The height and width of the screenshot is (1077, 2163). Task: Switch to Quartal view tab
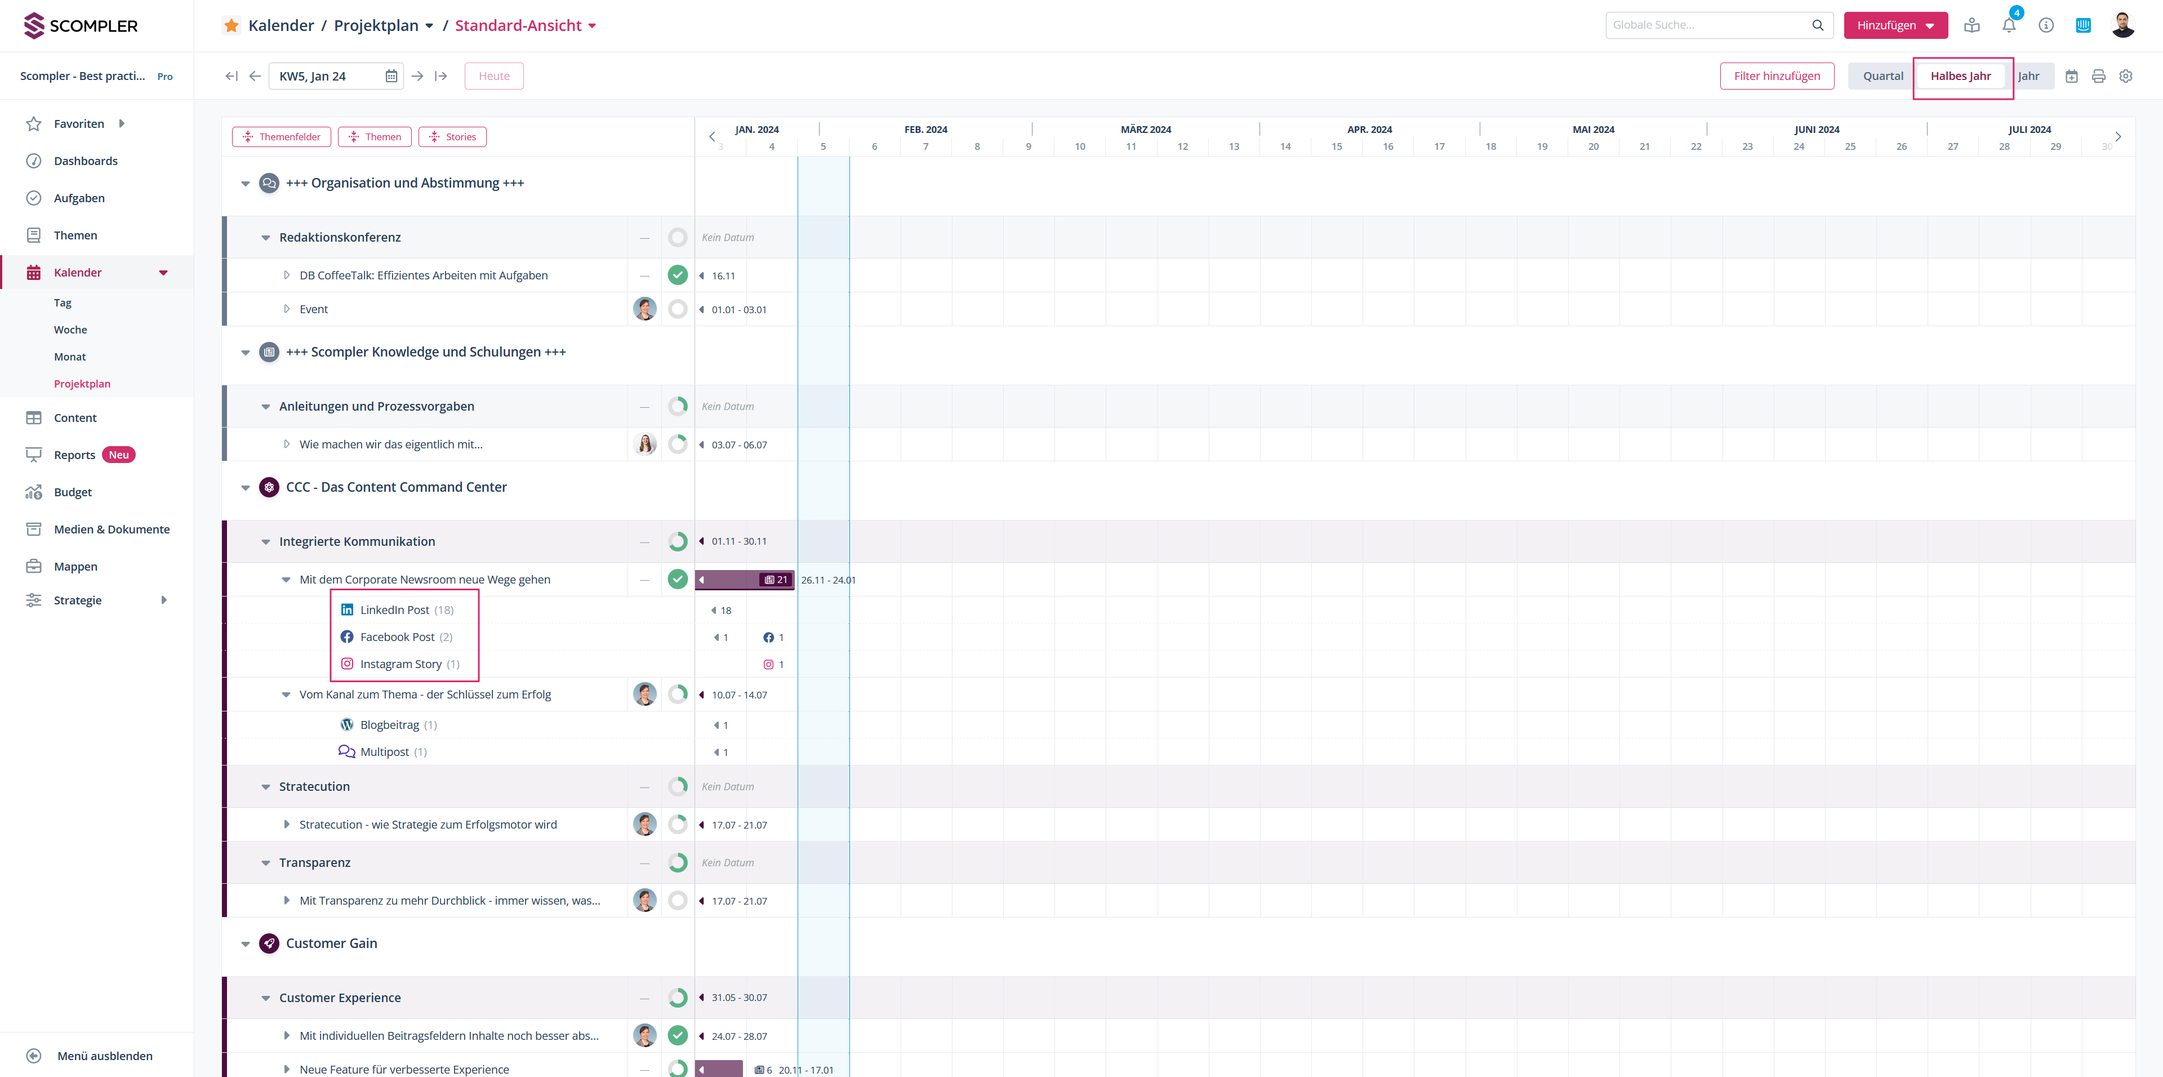coord(1882,77)
